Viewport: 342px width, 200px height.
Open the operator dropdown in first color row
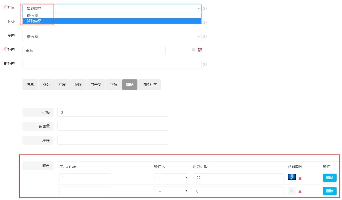pyautogui.click(x=171, y=178)
